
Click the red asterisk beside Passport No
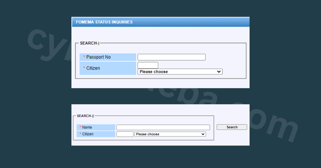tap(84, 57)
